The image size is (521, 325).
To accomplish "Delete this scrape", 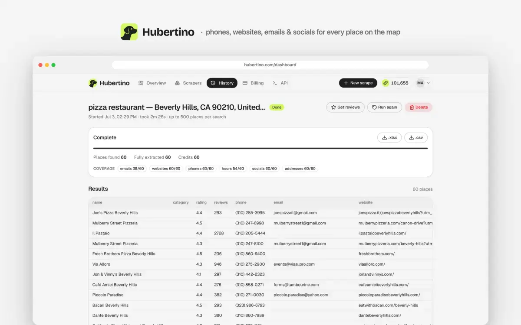I will point(419,107).
